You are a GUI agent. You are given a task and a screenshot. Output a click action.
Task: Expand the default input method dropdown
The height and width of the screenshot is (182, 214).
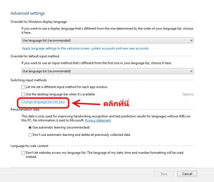coord(107,71)
